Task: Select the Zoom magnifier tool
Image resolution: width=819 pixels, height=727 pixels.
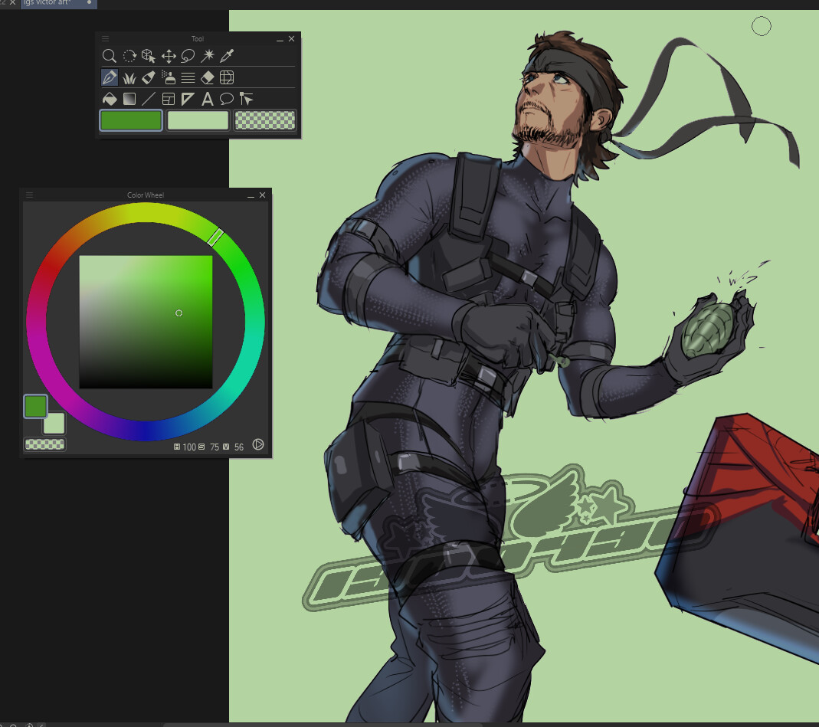Action: [x=110, y=56]
